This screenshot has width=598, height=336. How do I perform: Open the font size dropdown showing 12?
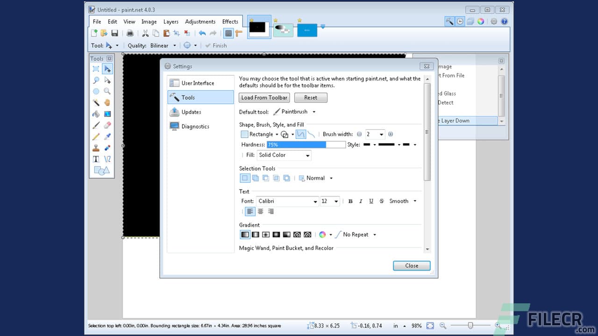tap(330, 201)
